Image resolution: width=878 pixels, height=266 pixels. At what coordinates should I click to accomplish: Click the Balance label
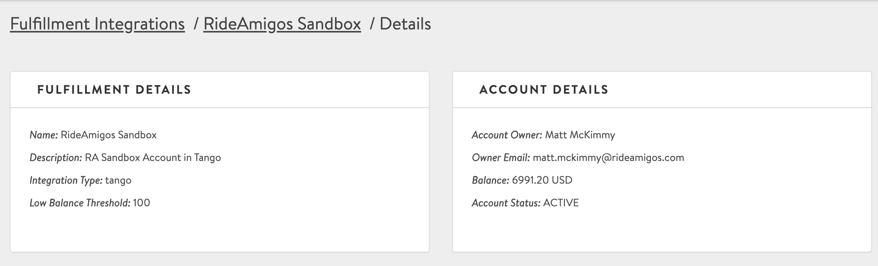490,180
